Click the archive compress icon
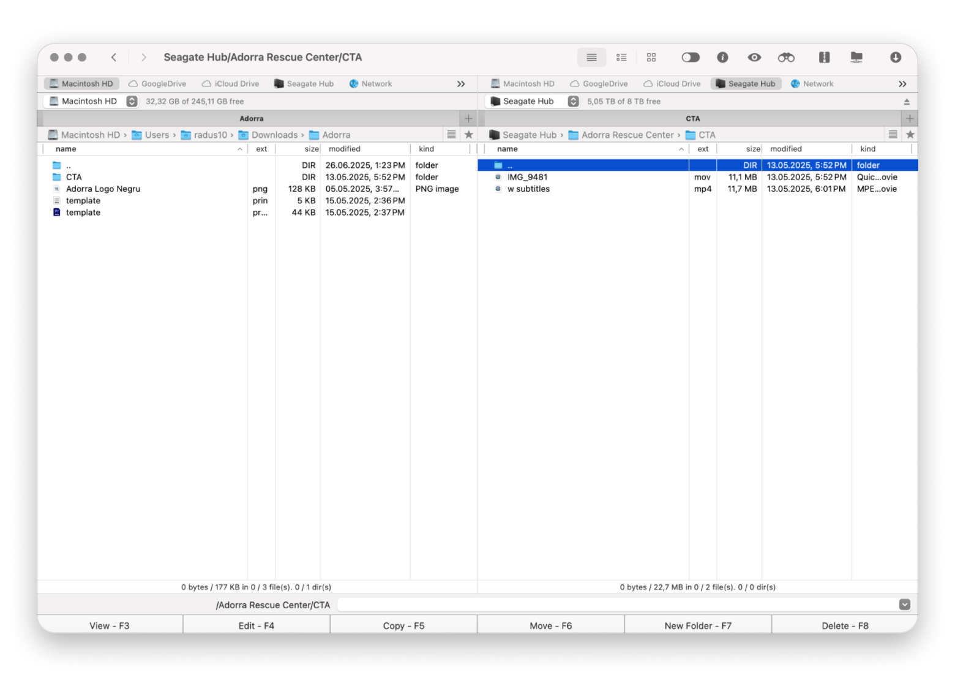This screenshot has height=686, width=955. coord(824,58)
